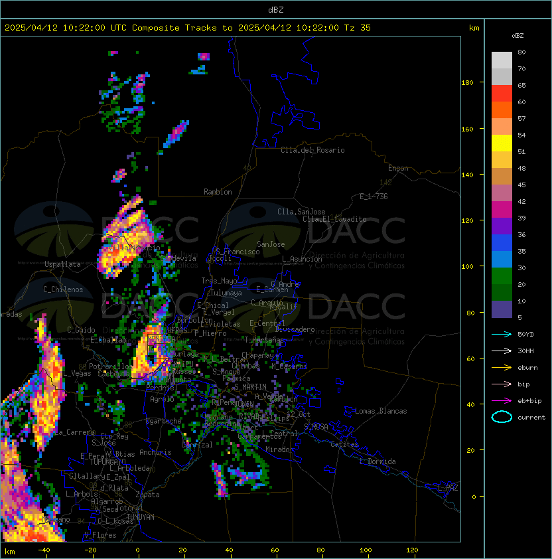Click the 'Potrerillos' map label
This screenshot has height=559, width=552.
(x=111, y=366)
